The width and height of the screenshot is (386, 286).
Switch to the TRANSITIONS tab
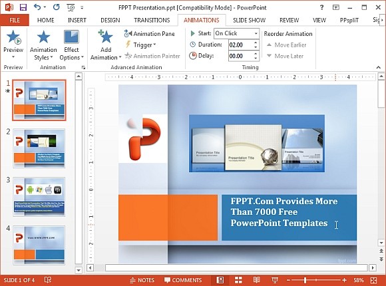(152, 20)
